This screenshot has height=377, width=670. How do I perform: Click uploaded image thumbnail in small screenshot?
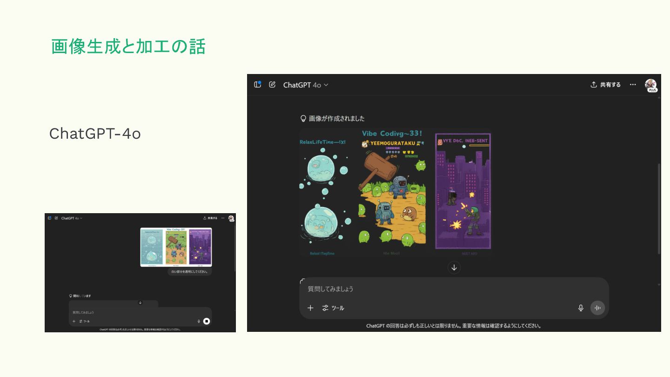tap(176, 247)
